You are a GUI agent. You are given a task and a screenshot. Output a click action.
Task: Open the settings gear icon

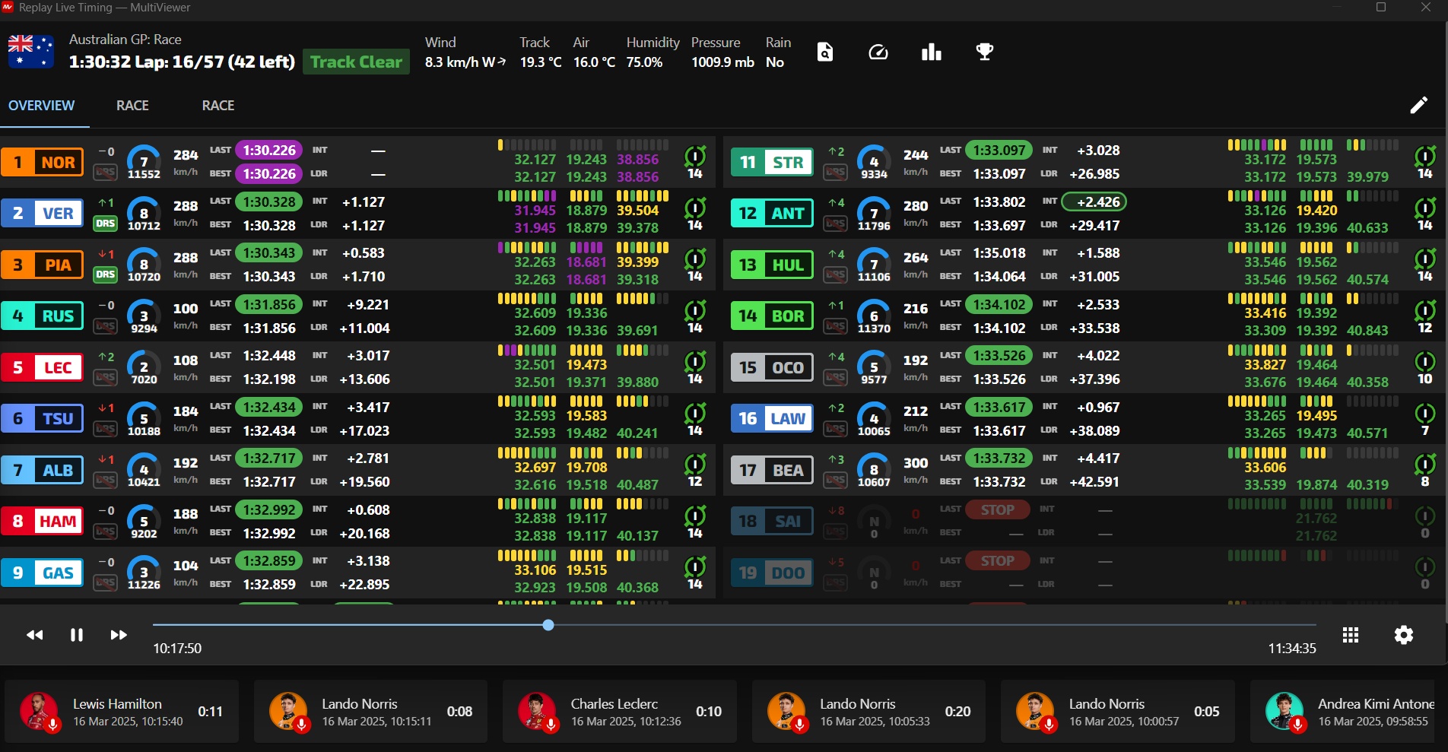[1404, 635]
